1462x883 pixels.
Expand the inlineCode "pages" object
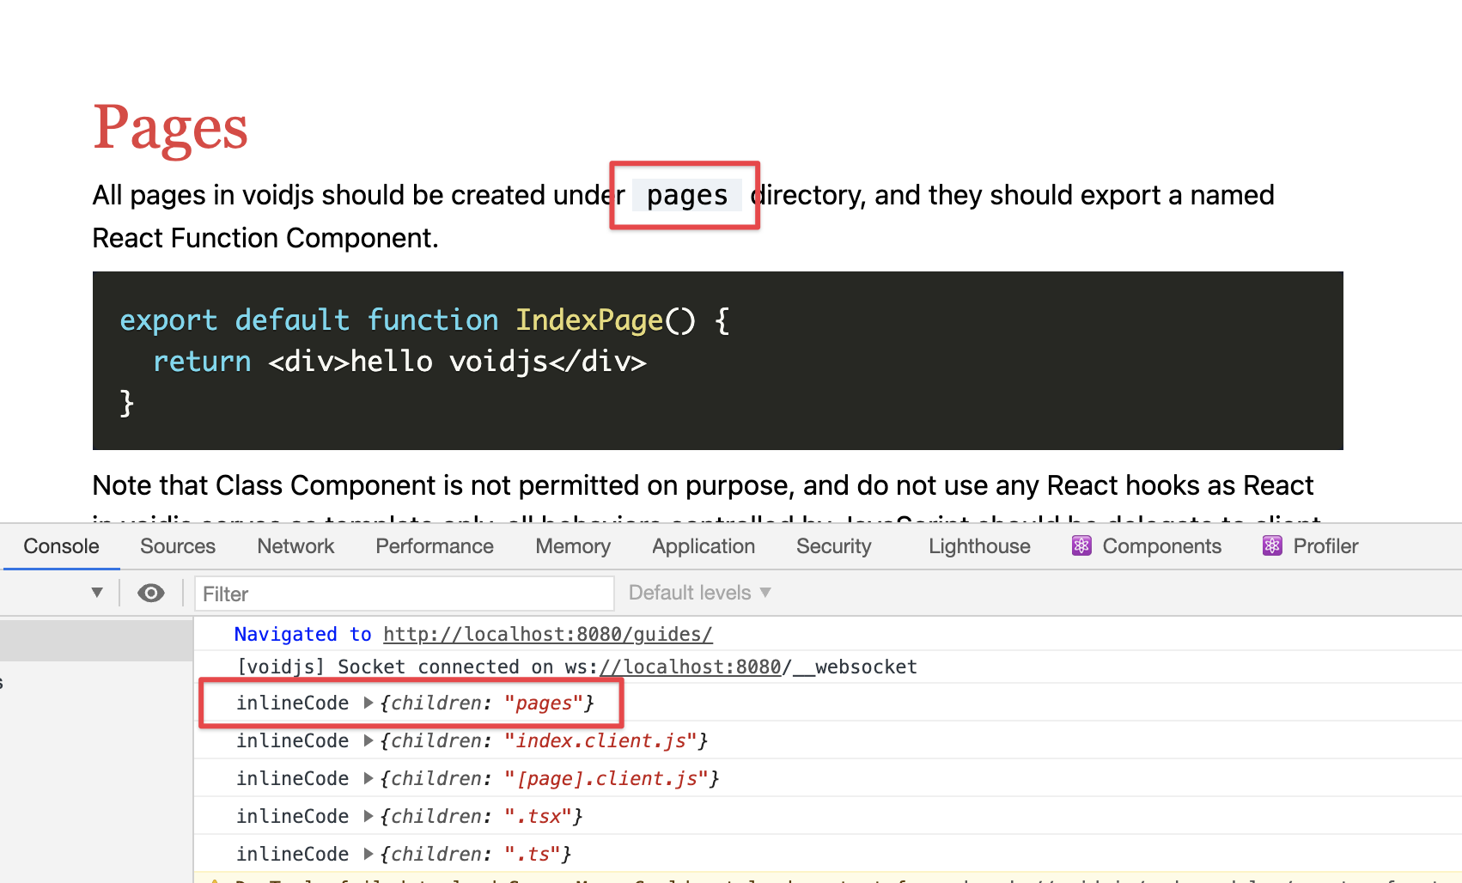click(369, 703)
